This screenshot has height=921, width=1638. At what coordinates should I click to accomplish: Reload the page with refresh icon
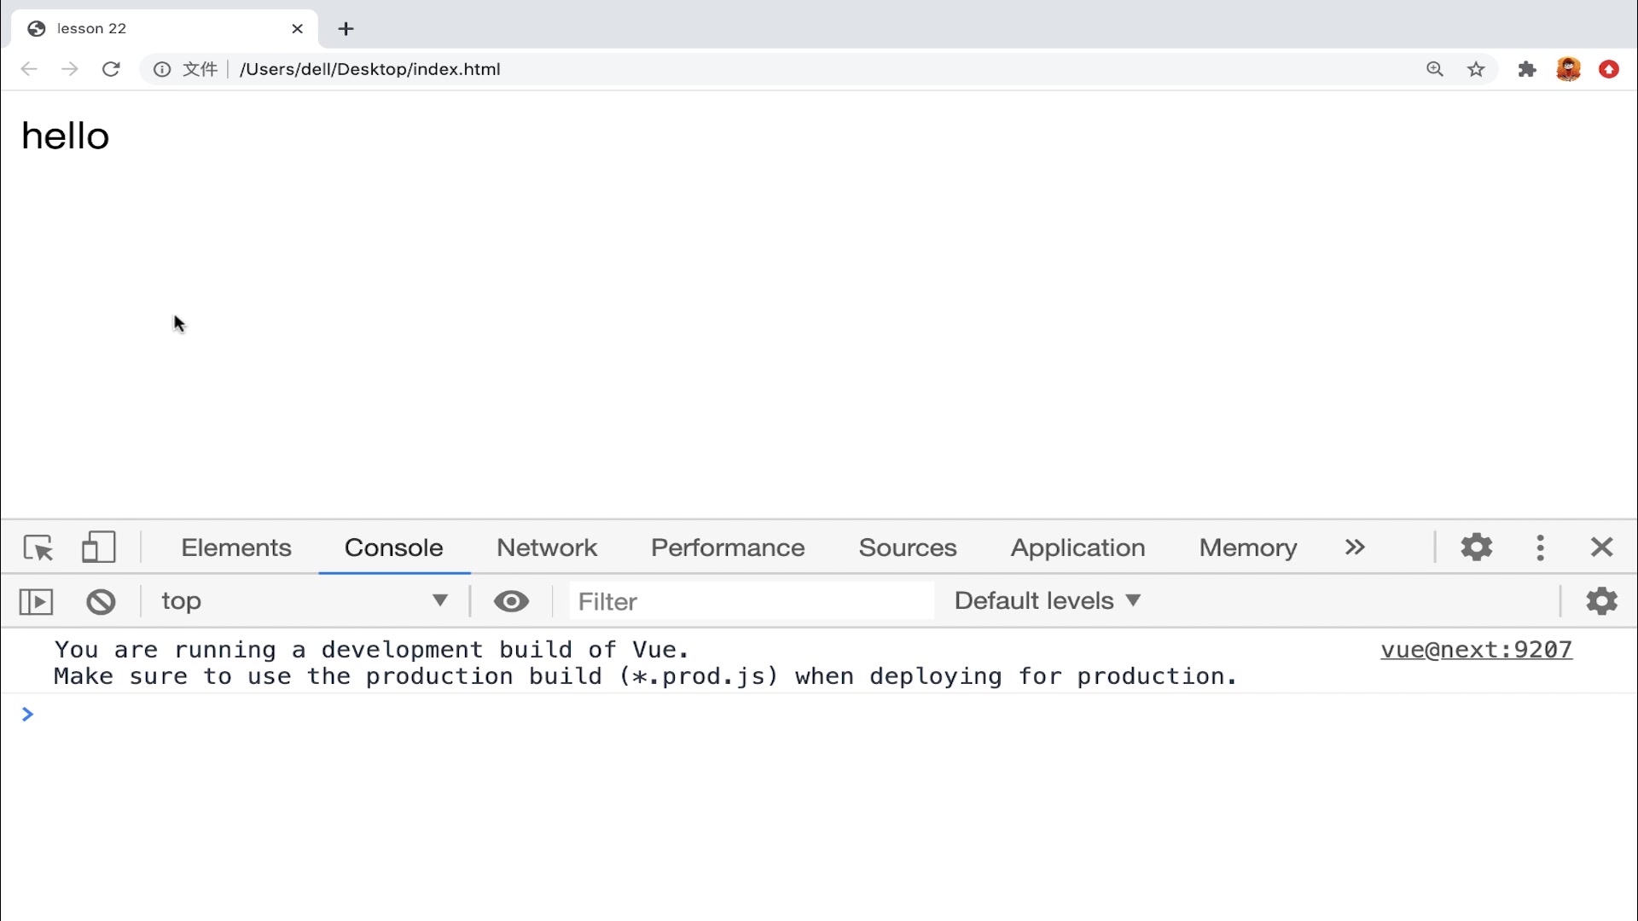[x=111, y=69]
